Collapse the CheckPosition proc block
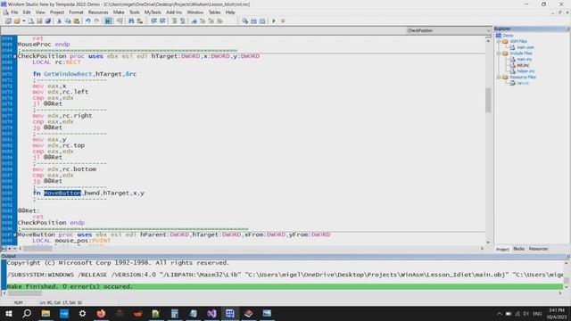The height and width of the screenshot is (321, 571). [15, 56]
